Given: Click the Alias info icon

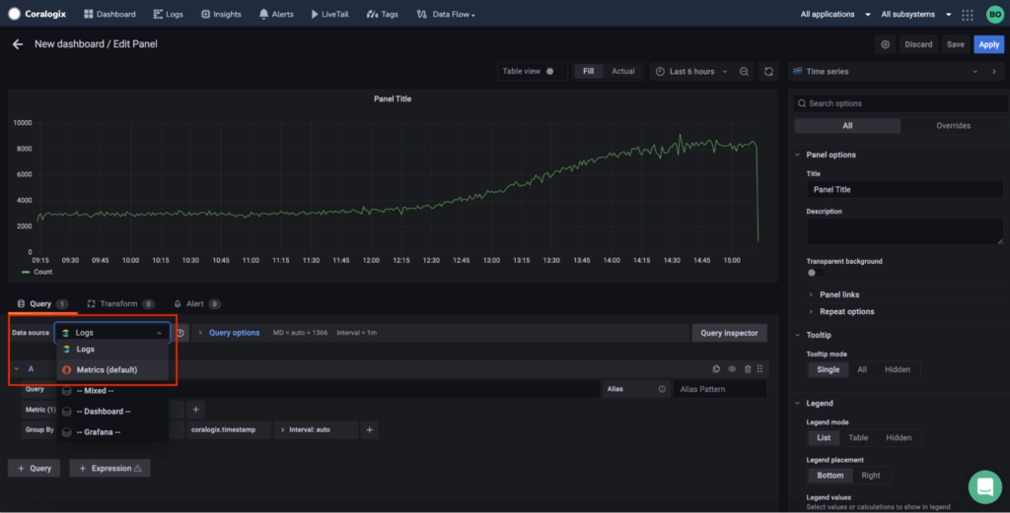Looking at the screenshot, I should pos(662,389).
